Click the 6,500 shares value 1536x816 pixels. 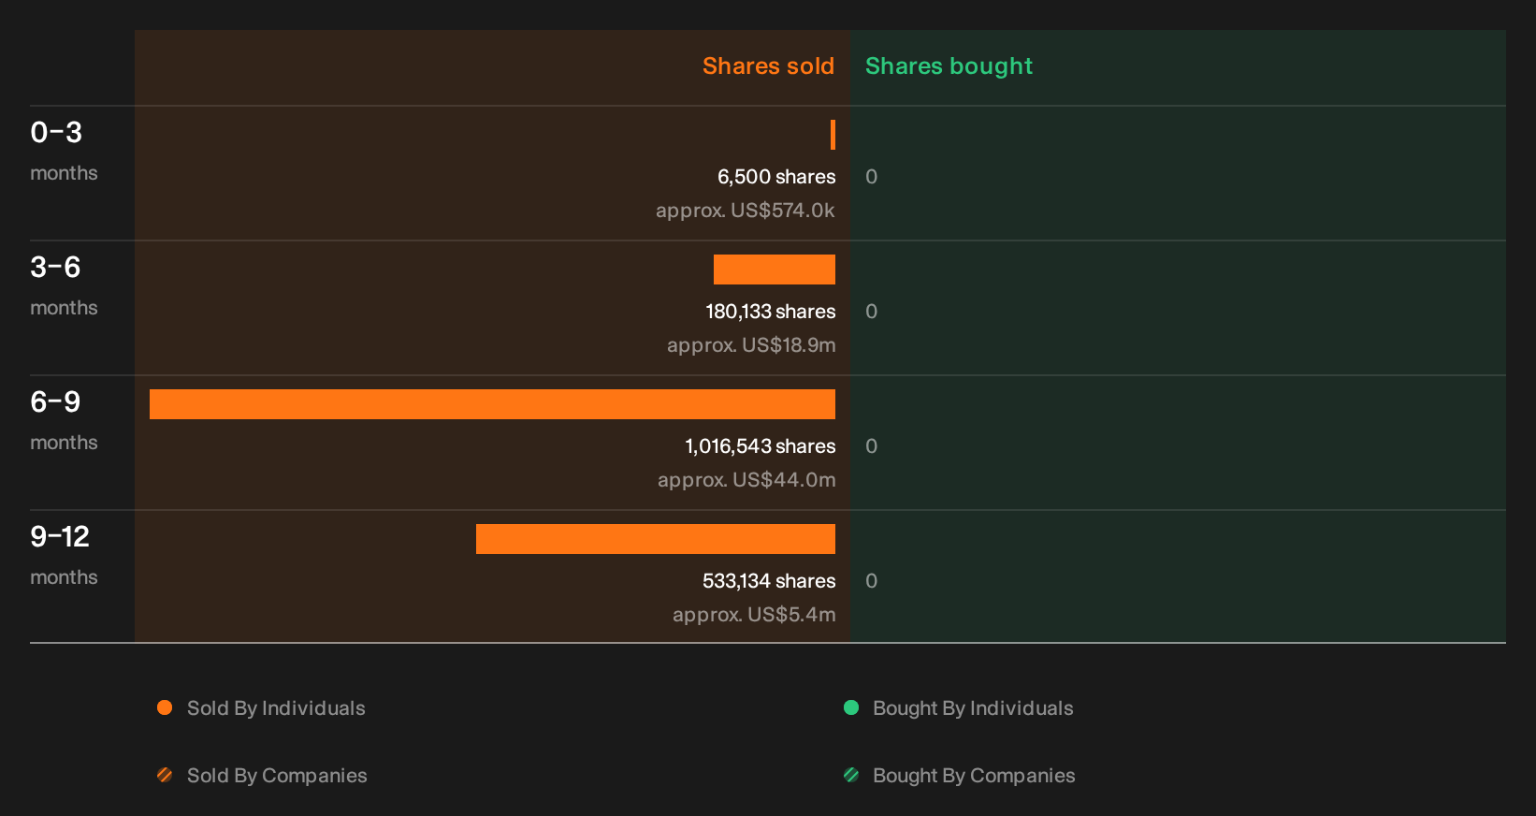(776, 177)
